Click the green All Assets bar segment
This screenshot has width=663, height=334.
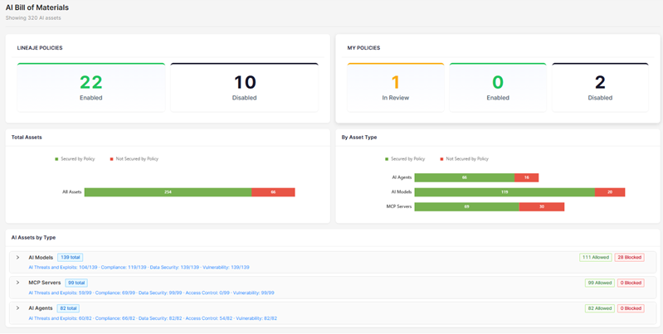(168, 191)
